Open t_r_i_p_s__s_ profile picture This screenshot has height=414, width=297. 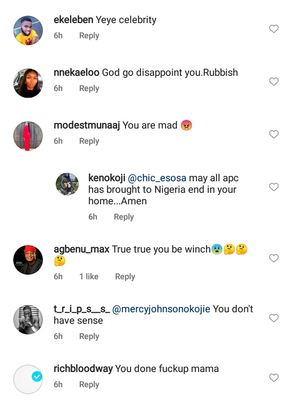pyautogui.click(x=28, y=319)
